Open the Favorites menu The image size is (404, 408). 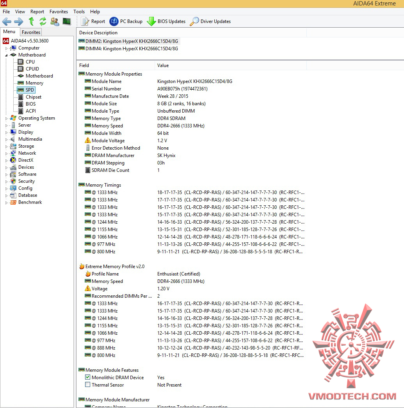tap(59, 12)
